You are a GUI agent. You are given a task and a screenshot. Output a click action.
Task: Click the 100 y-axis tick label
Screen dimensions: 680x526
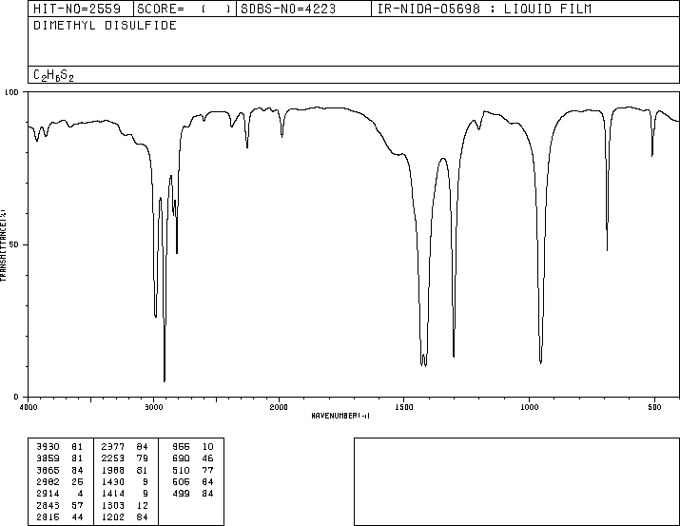click(x=11, y=92)
